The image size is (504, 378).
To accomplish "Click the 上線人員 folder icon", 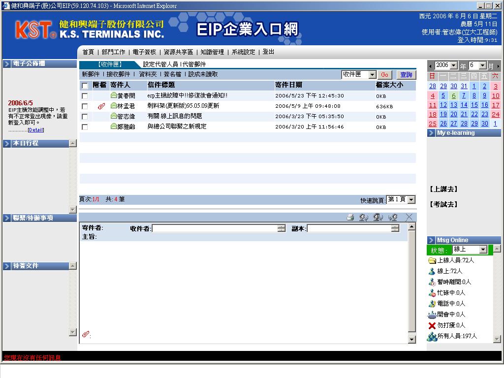I will (x=432, y=260).
